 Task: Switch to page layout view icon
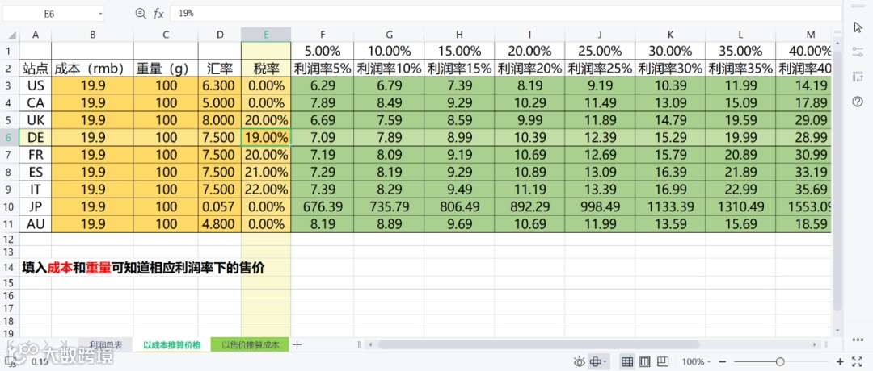coord(645,362)
